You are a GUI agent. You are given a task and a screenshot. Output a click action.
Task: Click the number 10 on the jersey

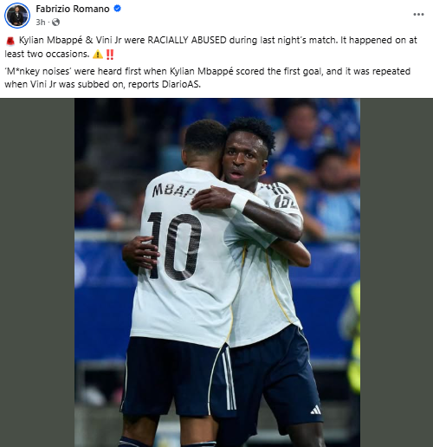tap(174, 246)
